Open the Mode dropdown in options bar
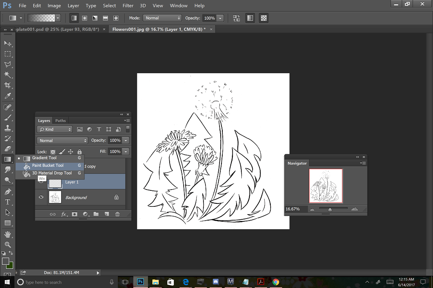 [162, 18]
